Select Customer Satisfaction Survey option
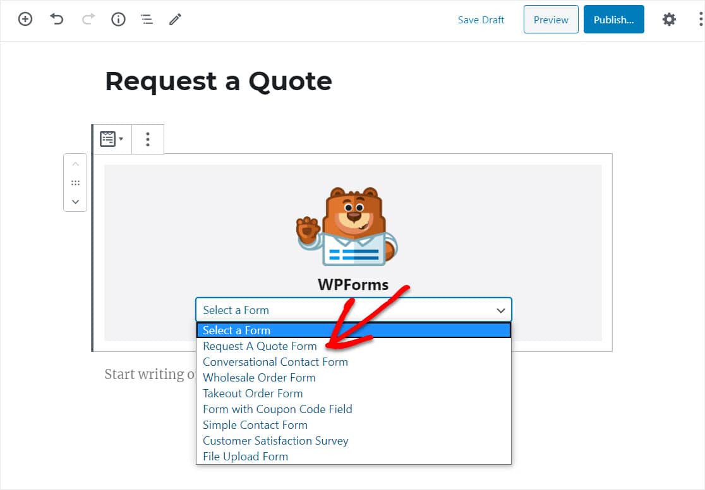The image size is (705, 490). 353,440
